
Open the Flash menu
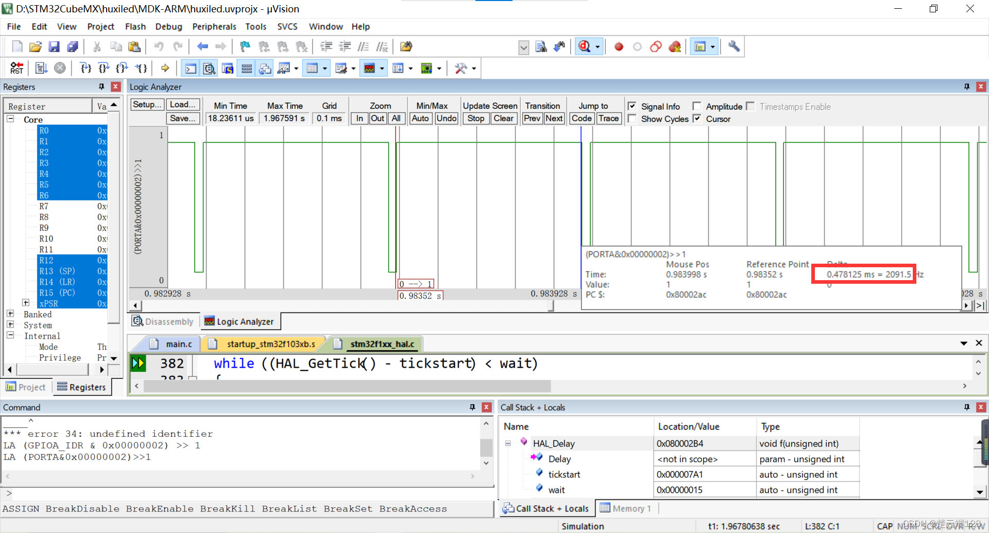pos(135,27)
